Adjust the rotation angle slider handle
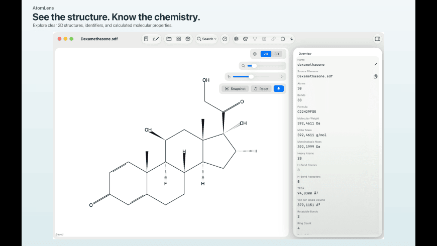 (251, 77)
